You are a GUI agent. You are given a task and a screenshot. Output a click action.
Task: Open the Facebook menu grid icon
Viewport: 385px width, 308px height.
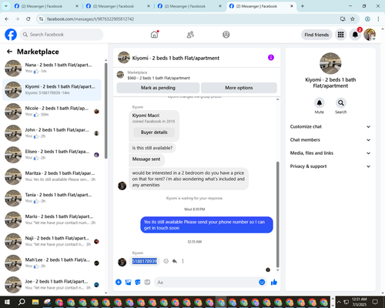(340, 35)
